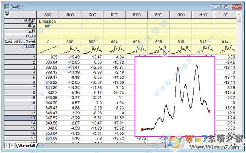Viewport: 246px width, 153px height.
Task: Select all cells via top-left corner icon
Action: (x=7, y=14)
